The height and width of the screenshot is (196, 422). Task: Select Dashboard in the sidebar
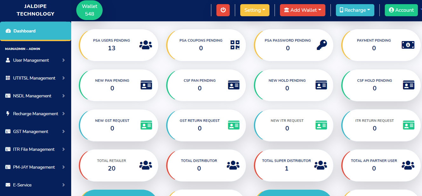(x=36, y=31)
